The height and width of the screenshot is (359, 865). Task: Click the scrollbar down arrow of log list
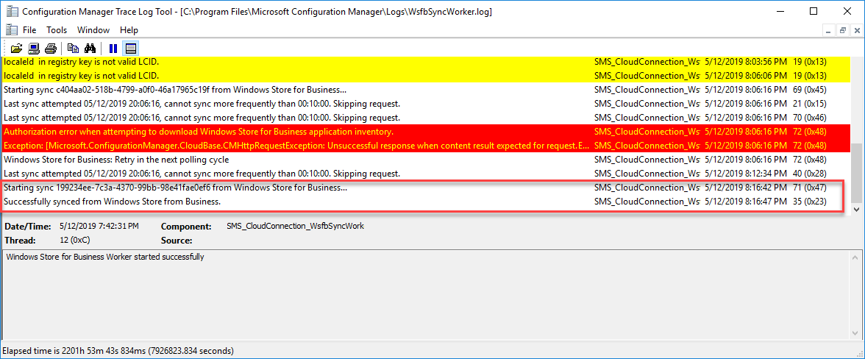pos(856,209)
